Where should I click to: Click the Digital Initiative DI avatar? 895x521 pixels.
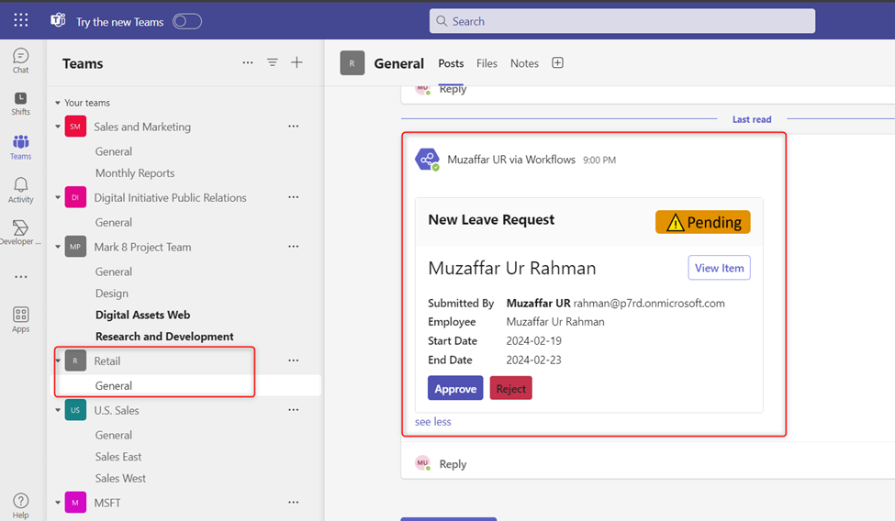(x=75, y=197)
